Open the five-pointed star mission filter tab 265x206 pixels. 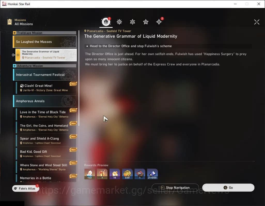(x=146, y=22)
